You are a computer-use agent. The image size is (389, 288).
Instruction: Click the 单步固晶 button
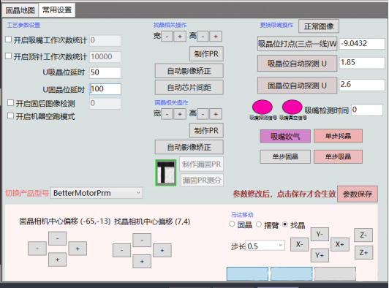click(x=285, y=156)
